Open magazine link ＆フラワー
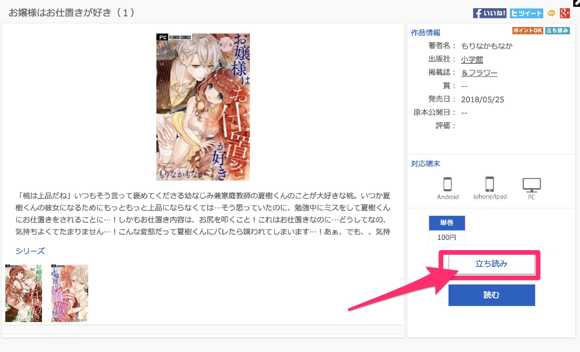Screen dimensions: 580x352 (x=479, y=73)
